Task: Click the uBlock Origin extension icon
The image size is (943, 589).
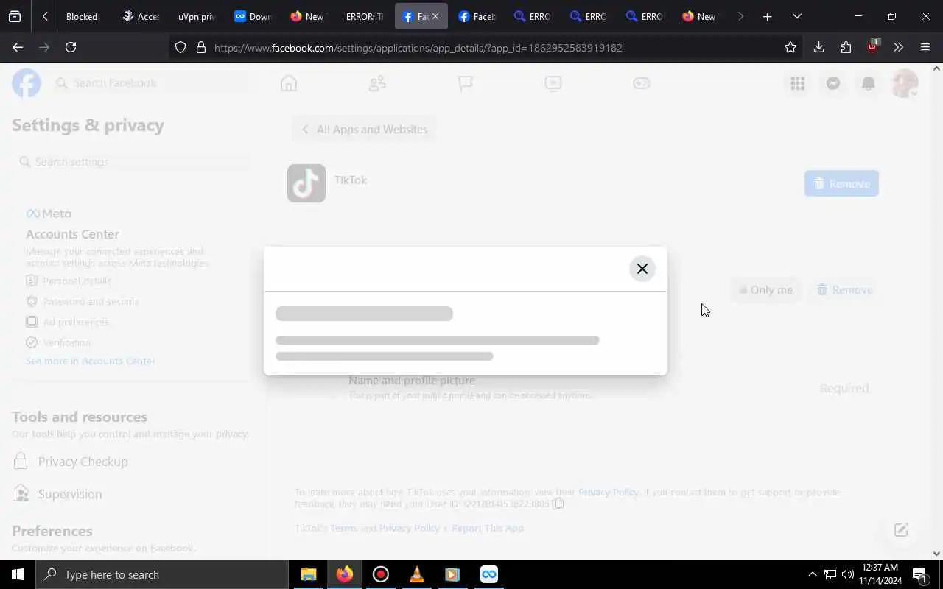Action: (x=872, y=46)
